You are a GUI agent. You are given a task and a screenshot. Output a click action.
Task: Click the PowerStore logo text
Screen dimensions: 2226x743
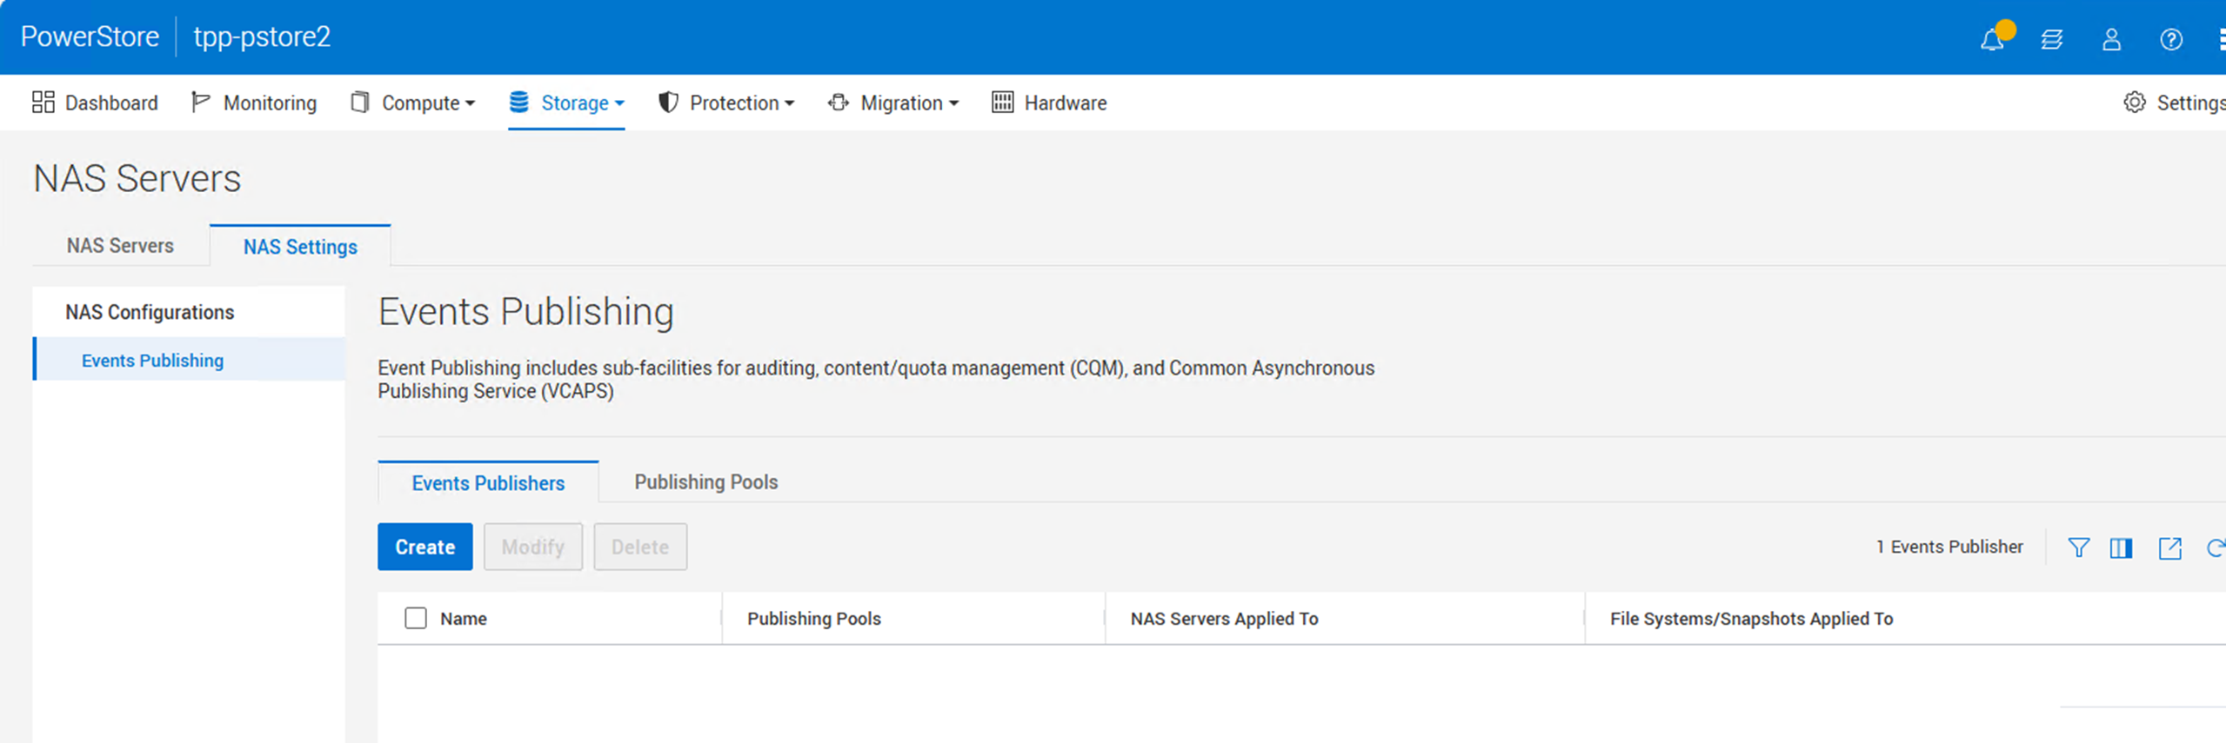(x=90, y=36)
